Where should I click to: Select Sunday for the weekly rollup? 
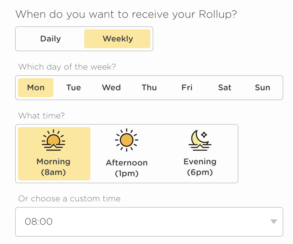point(262,88)
